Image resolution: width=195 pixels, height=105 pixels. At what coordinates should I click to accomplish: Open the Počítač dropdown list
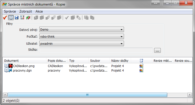(x=121, y=37)
